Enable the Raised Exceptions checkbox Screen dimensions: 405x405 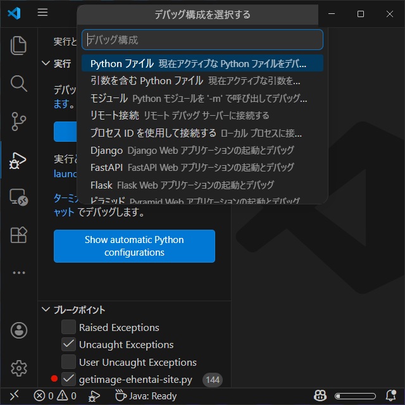68,327
